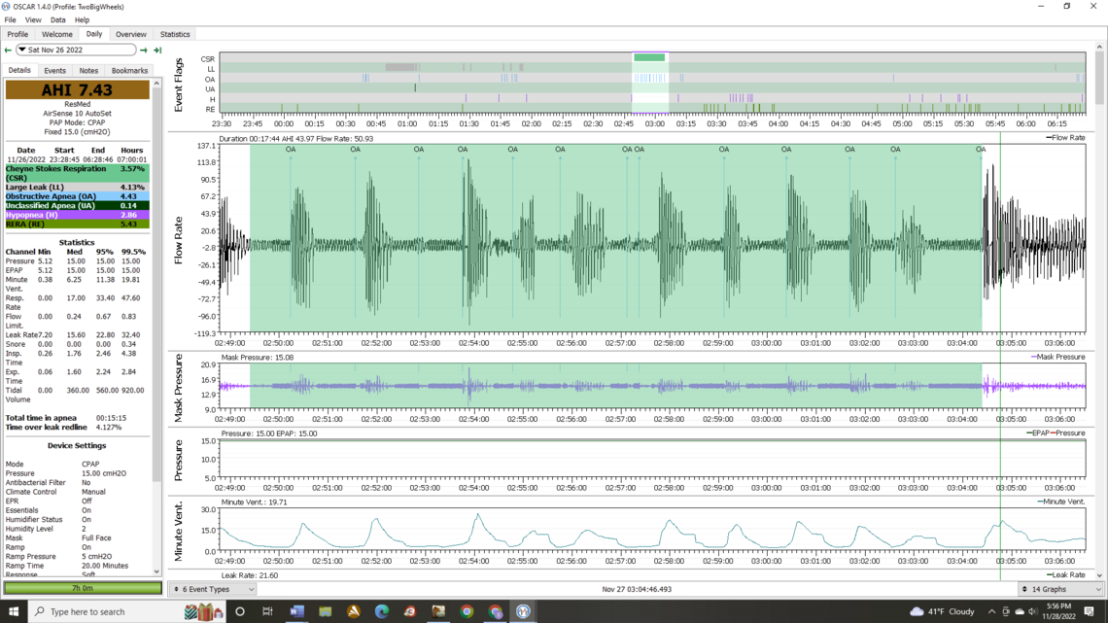Click the Minute Vent. legend label
This screenshot has height=623, width=1108.
(x=1061, y=502)
